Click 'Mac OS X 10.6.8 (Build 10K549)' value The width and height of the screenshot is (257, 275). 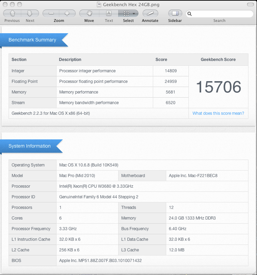pos(89,165)
